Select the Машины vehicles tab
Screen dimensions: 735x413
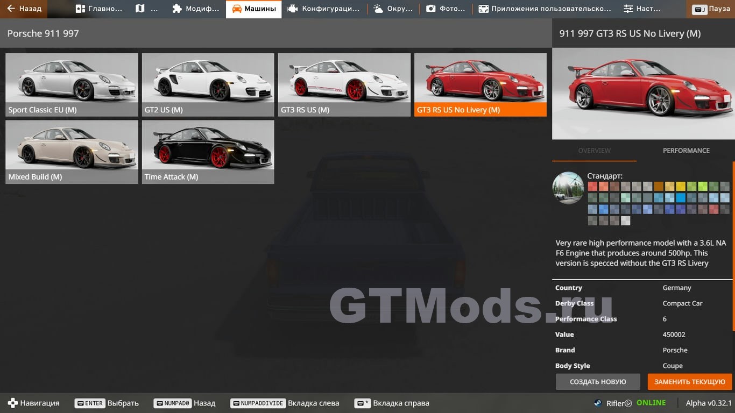253,9
